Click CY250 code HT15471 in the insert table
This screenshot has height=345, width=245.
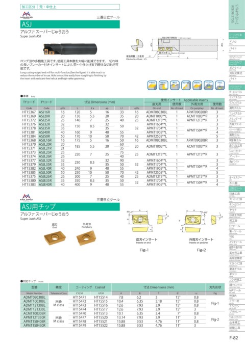tap(79, 297)
